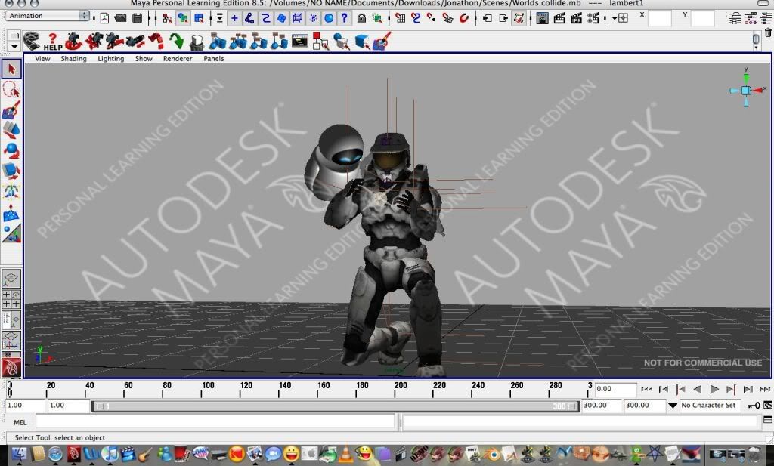
Task: Click the film reel shelf icon
Action: pyautogui.click(x=32, y=42)
